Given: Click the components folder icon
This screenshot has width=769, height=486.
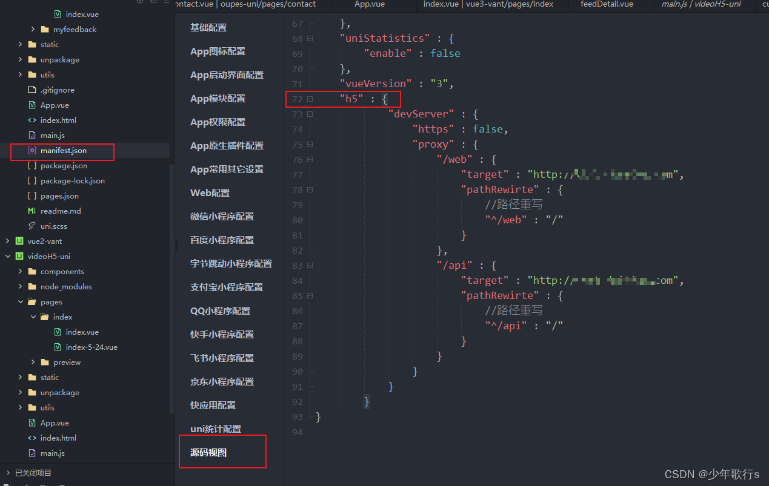Looking at the screenshot, I should [32, 271].
